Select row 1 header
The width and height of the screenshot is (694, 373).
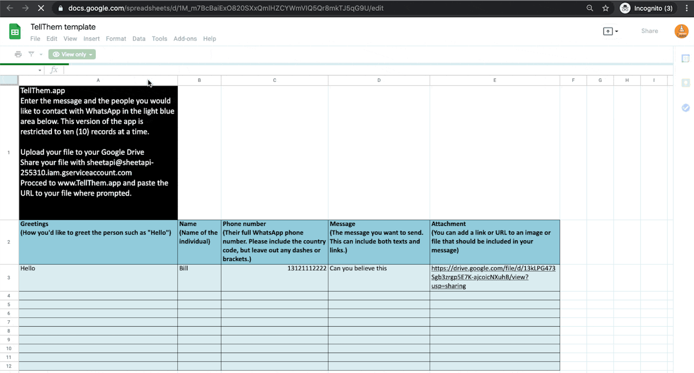[x=9, y=153]
